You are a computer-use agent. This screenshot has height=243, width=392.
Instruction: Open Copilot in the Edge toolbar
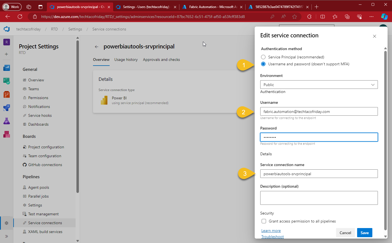[x=385, y=17]
